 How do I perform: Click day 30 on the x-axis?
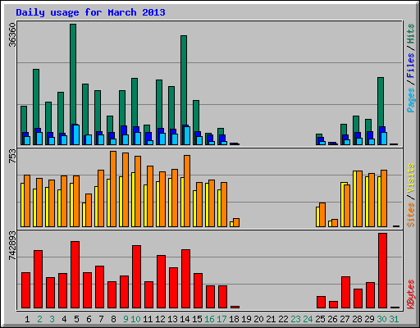pos(381,319)
